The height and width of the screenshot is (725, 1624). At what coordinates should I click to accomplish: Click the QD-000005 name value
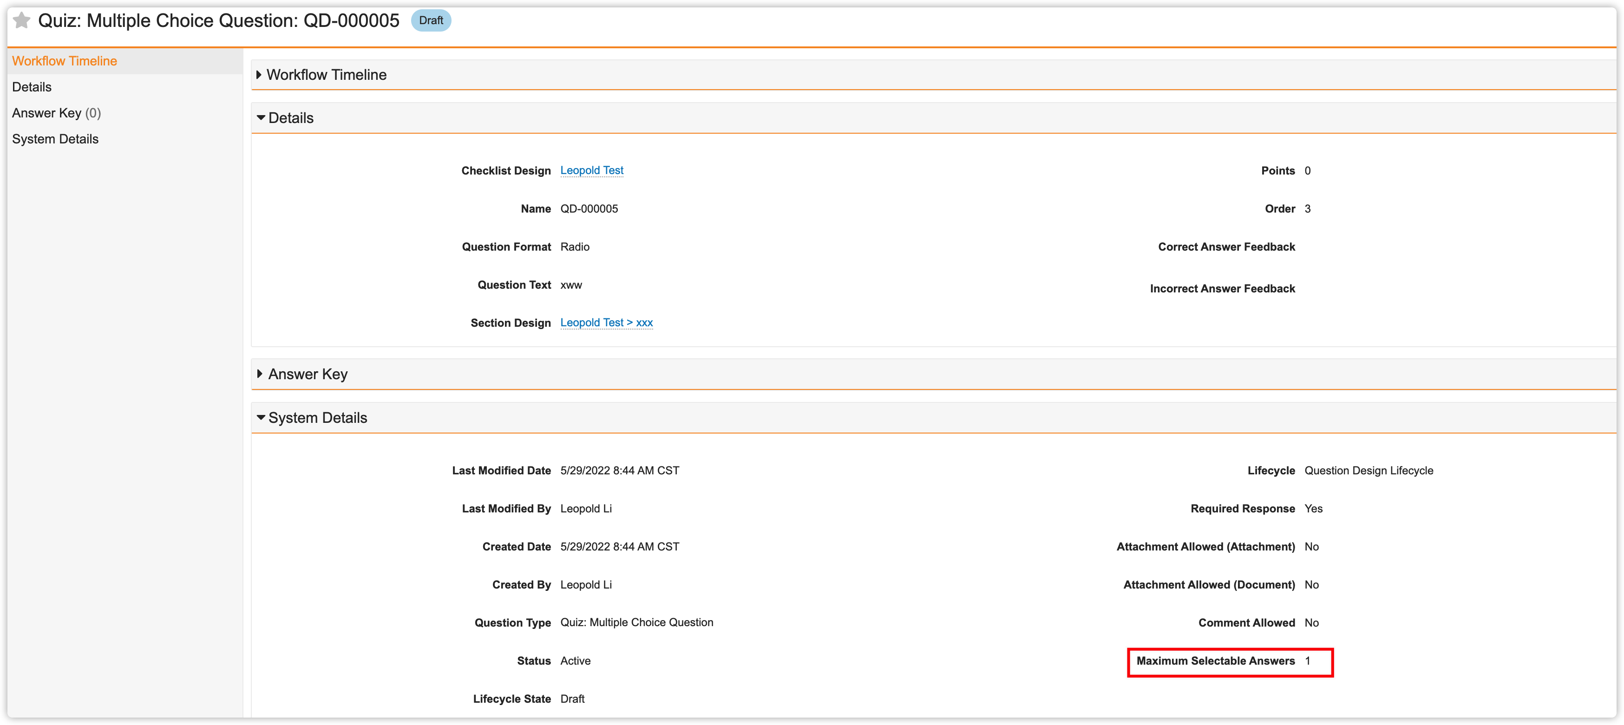(589, 208)
